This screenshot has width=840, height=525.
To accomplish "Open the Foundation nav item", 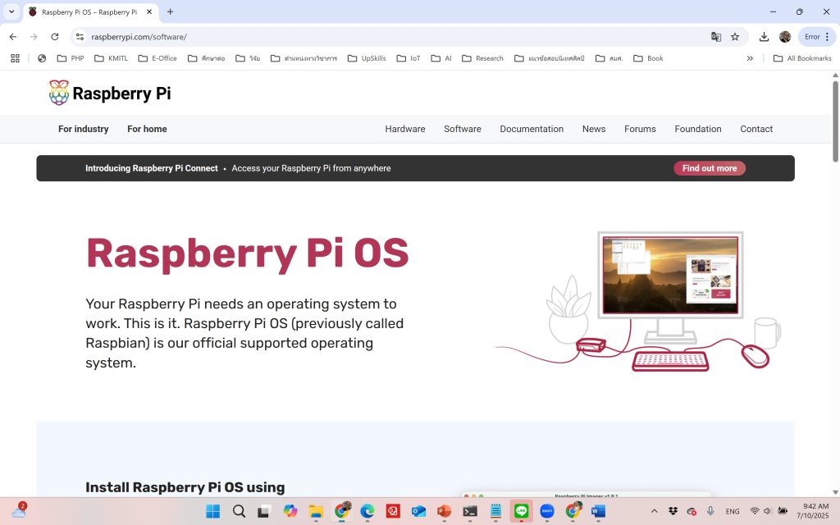I will 697,129.
